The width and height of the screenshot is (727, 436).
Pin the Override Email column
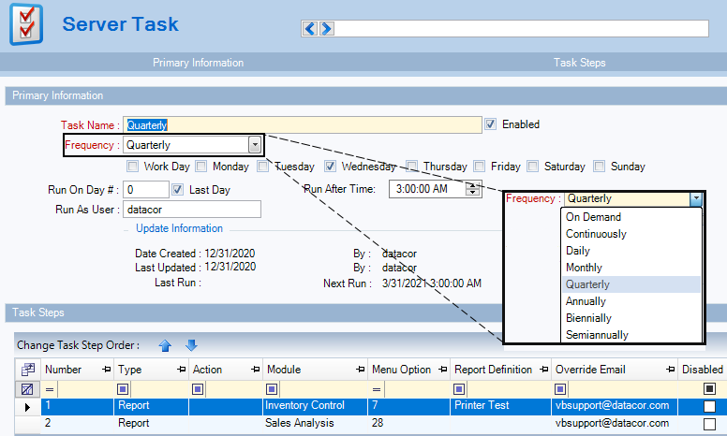pos(670,370)
